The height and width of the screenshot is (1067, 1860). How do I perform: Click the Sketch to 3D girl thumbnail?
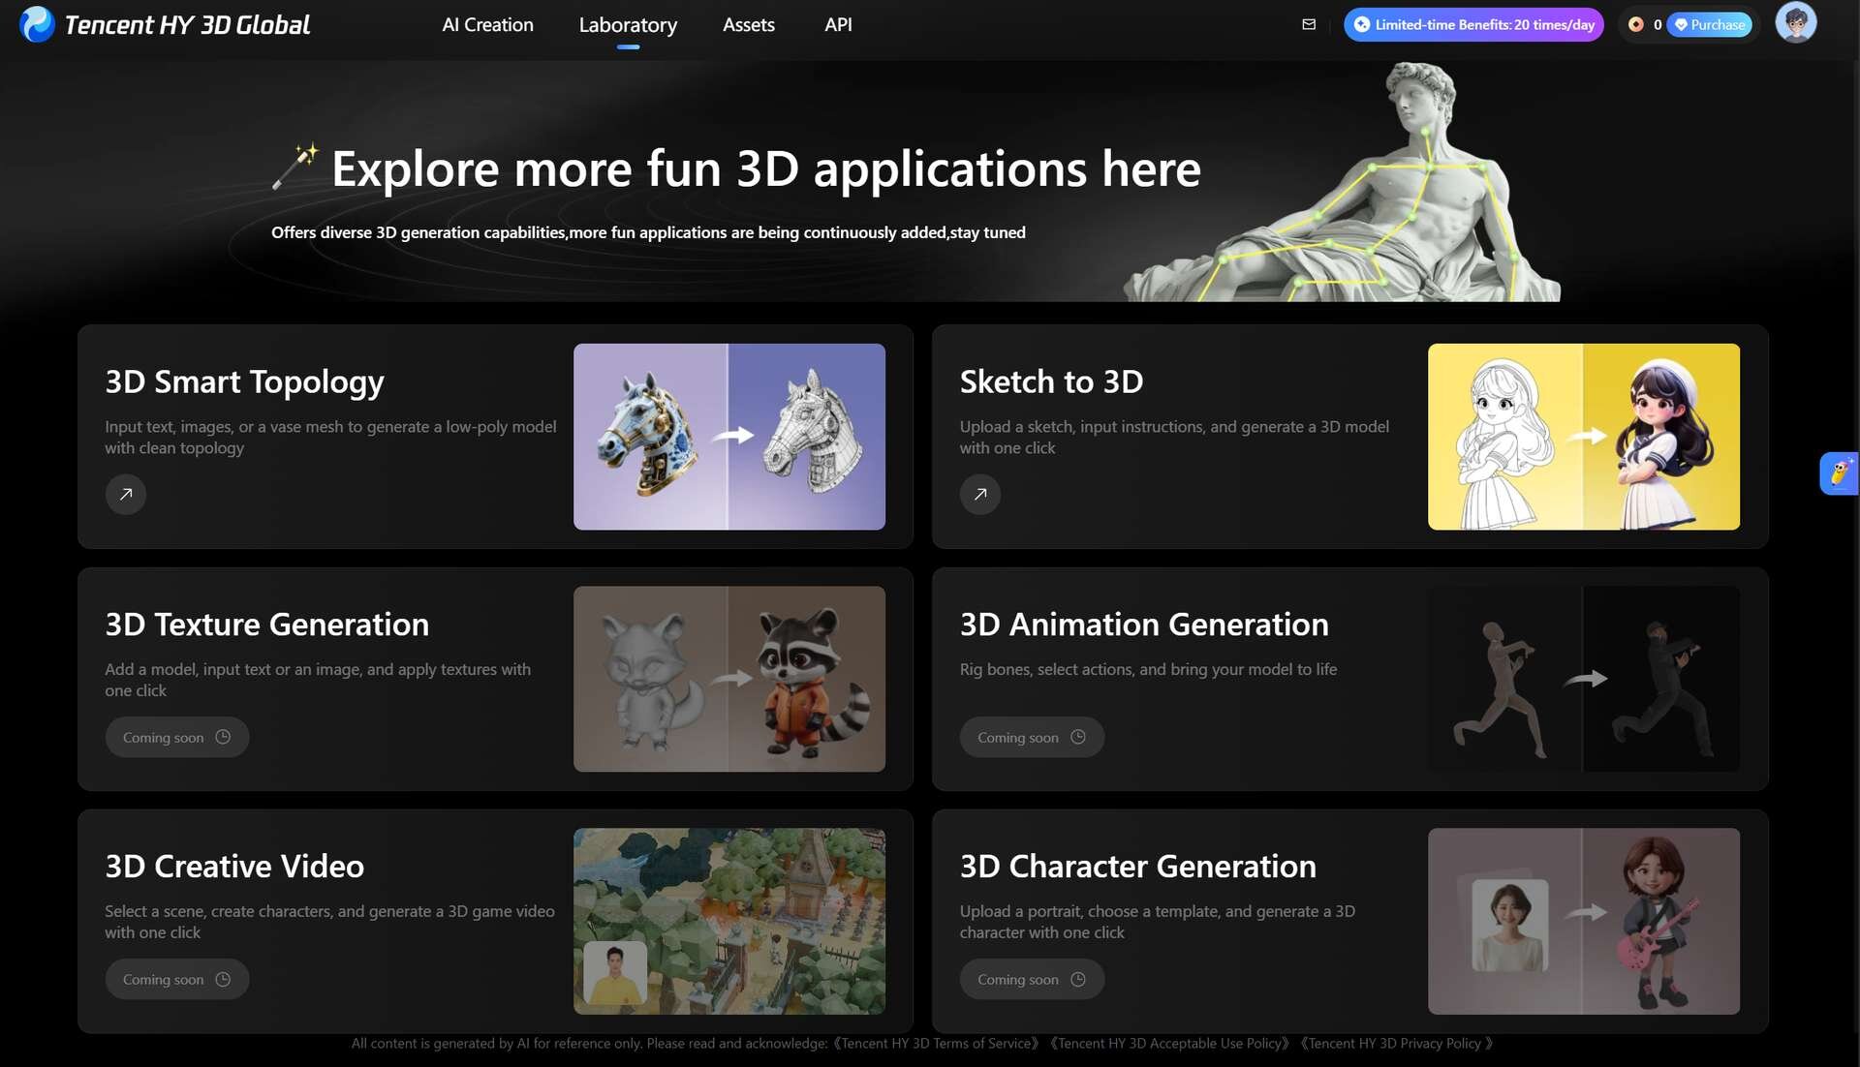pyautogui.click(x=1583, y=437)
